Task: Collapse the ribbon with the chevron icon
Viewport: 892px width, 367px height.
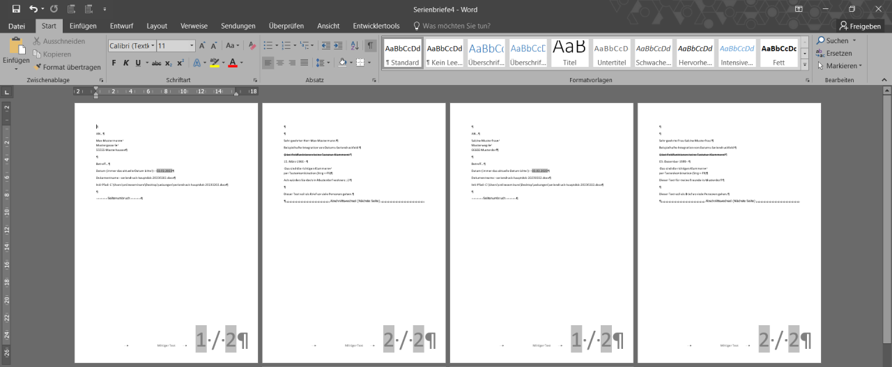Action: (884, 80)
